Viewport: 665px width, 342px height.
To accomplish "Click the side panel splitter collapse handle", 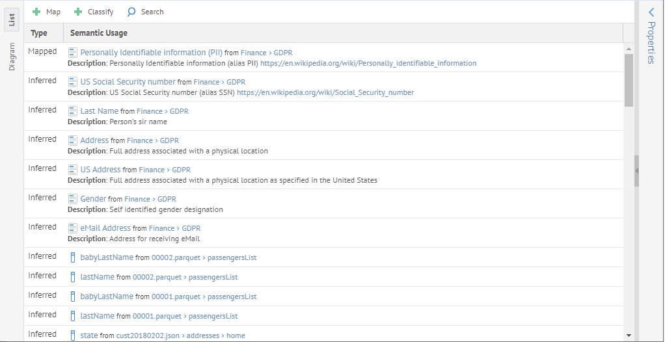I will pyautogui.click(x=636, y=170).
